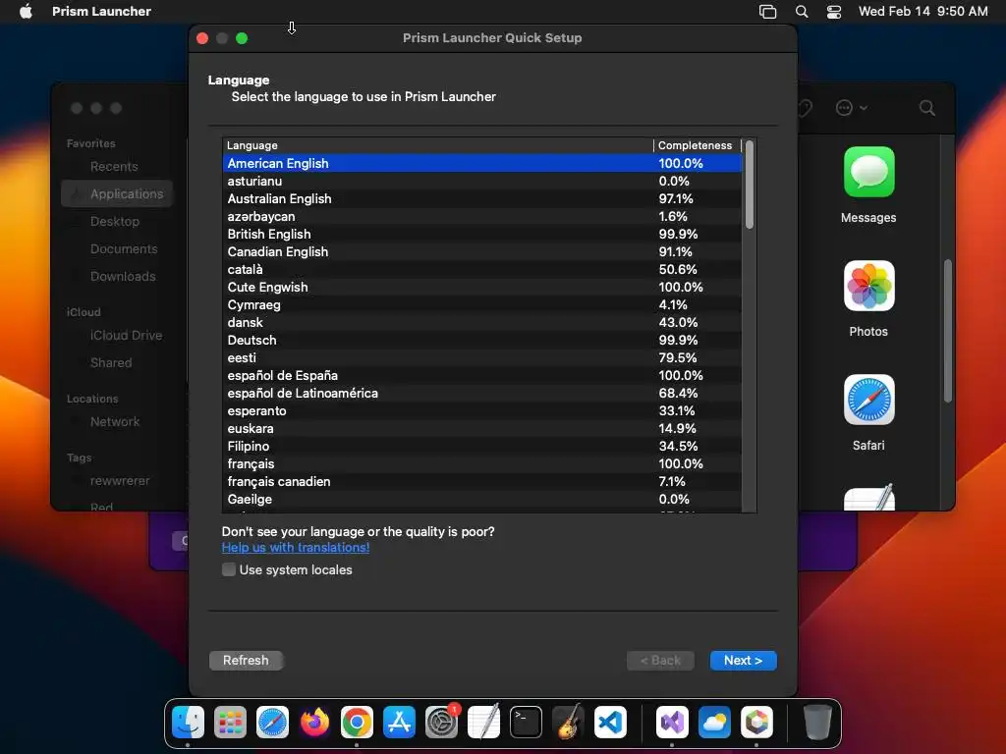Screen dimensions: 1006x754
Task: Open the Finder more actions dropdown
Action: [x=851, y=108]
